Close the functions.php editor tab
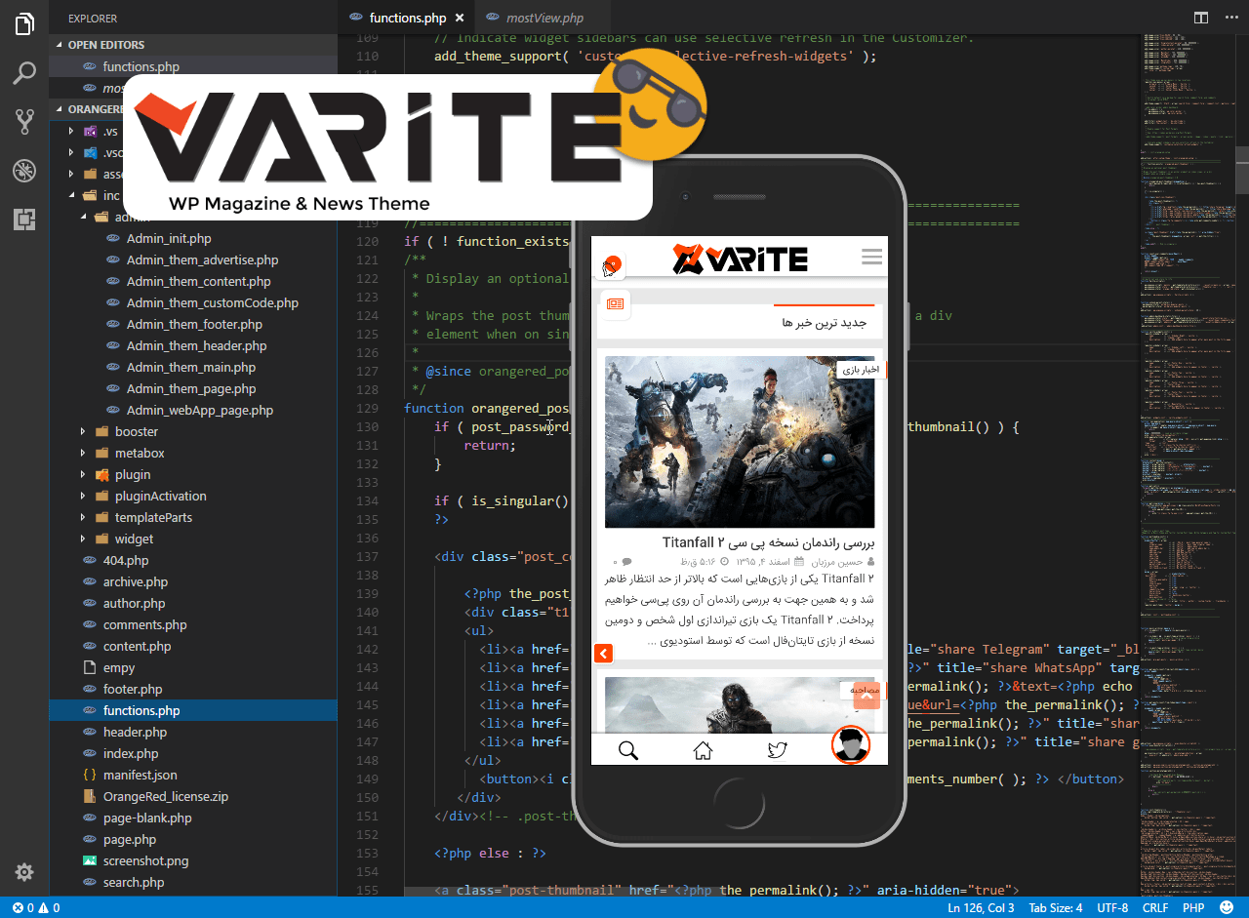Image resolution: width=1249 pixels, height=918 pixels. point(460,18)
